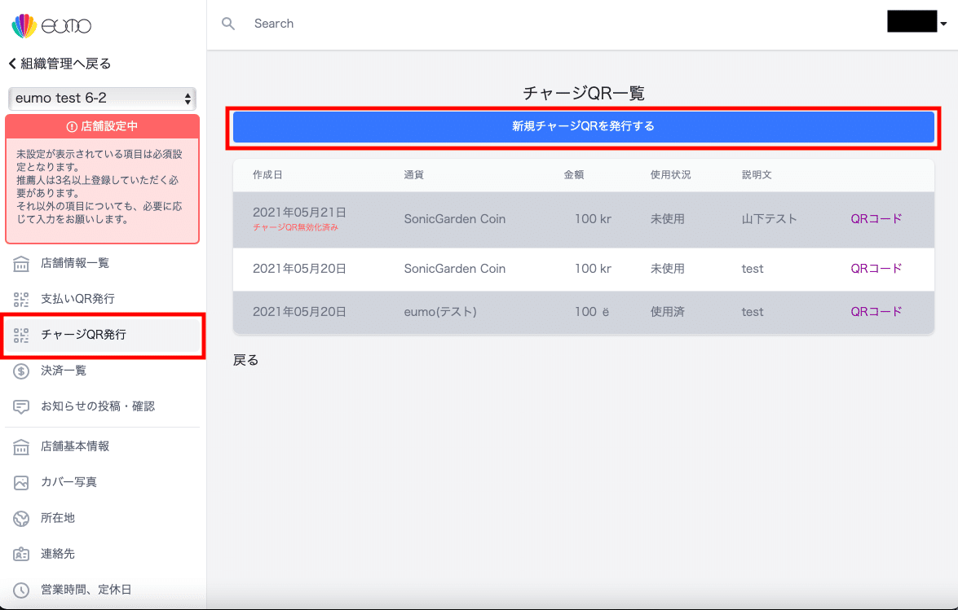Click the チャージQR無効化済み red label

[296, 227]
